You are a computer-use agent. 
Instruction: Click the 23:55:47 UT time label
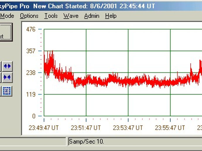click(x=170, y=128)
